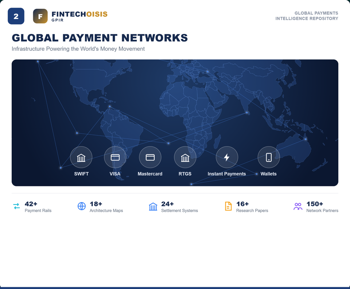Click the 18+ statistic value
Image resolution: width=350 pixels, height=289 pixels.
[x=96, y=204]
